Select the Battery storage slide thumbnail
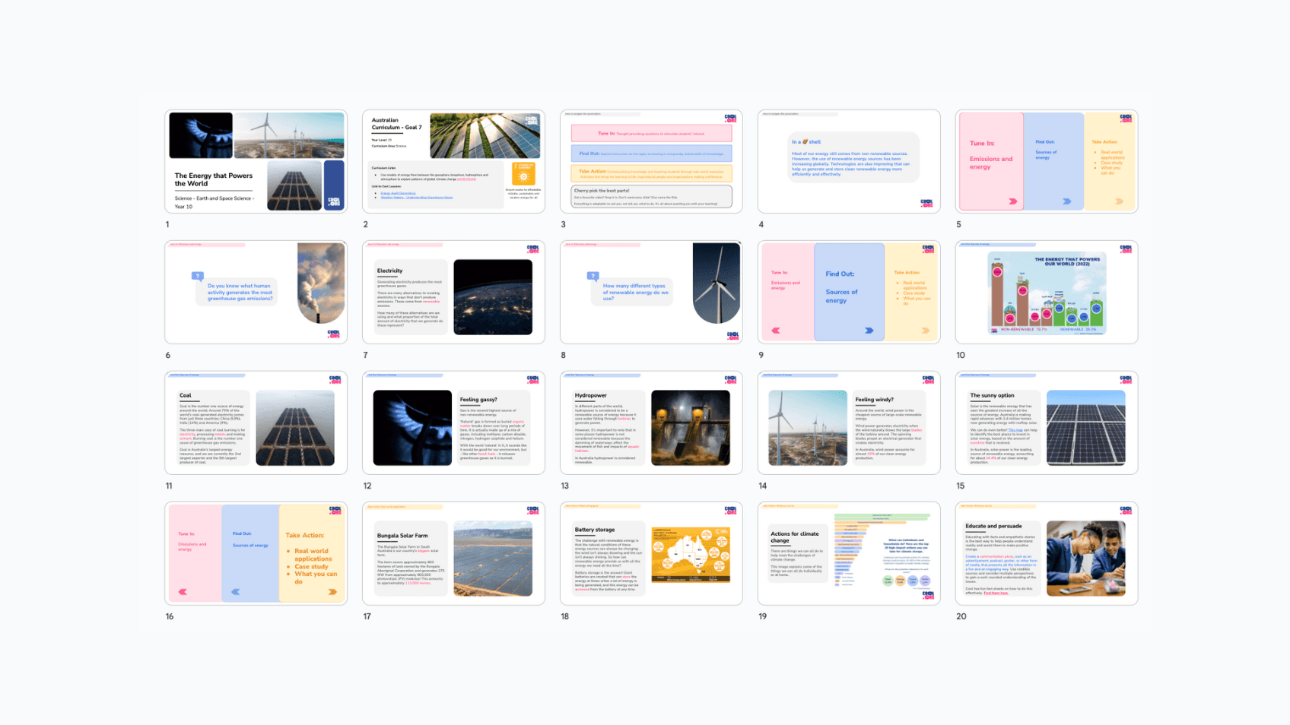The height and width of the screenshot is (725, 1290). [x=651, y=554]
